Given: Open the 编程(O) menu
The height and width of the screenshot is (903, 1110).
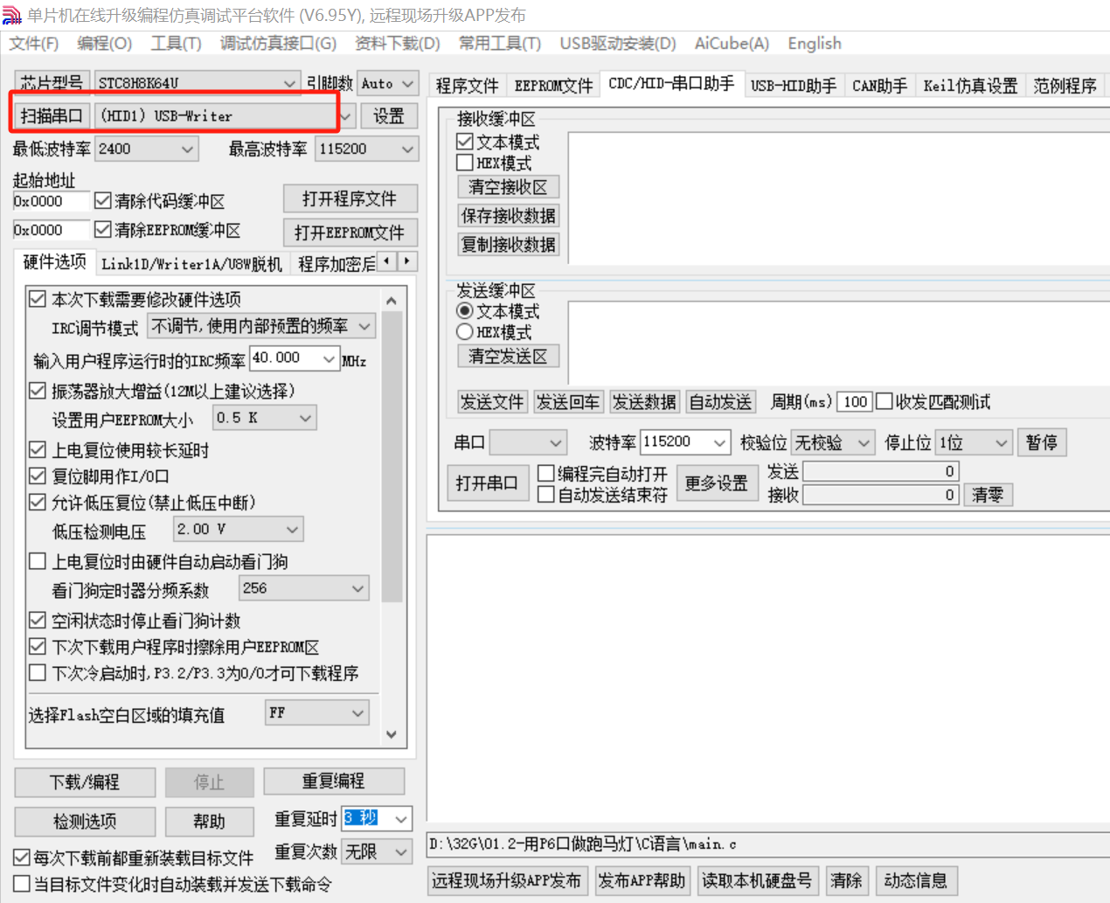Looking at the screenshot, I should click(x=104, y=44).
